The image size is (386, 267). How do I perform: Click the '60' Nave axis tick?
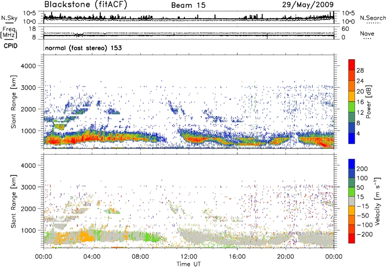[345, 29]
